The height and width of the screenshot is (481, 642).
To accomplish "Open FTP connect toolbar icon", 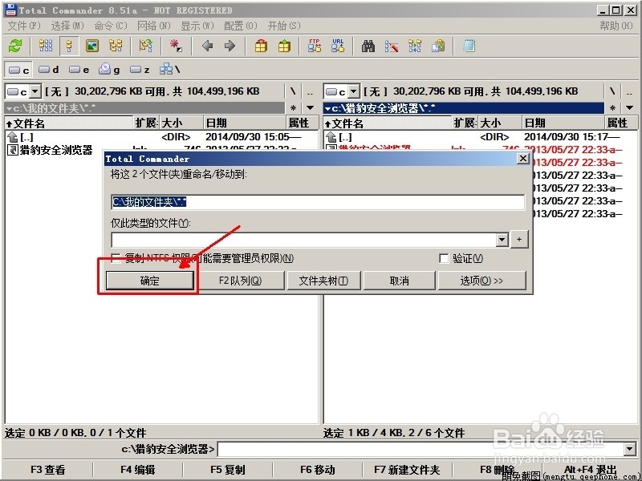I will (x=315, y=46).
